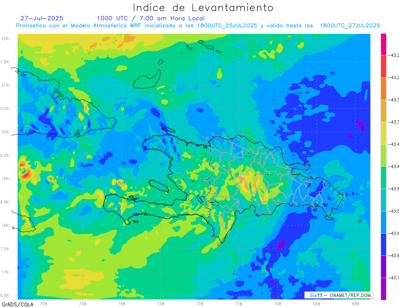Click the '68W' longitude label
This screenshot has height=308, width=399.
(355, 304)
